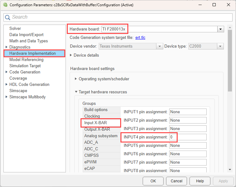Expand the HDL Code Generation node

(x=7, y=85)
